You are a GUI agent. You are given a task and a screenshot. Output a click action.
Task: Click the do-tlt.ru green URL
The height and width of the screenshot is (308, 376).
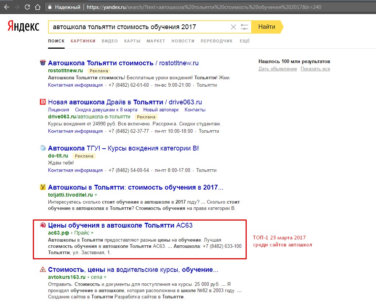pyautogui.click(x=58, y=156)
